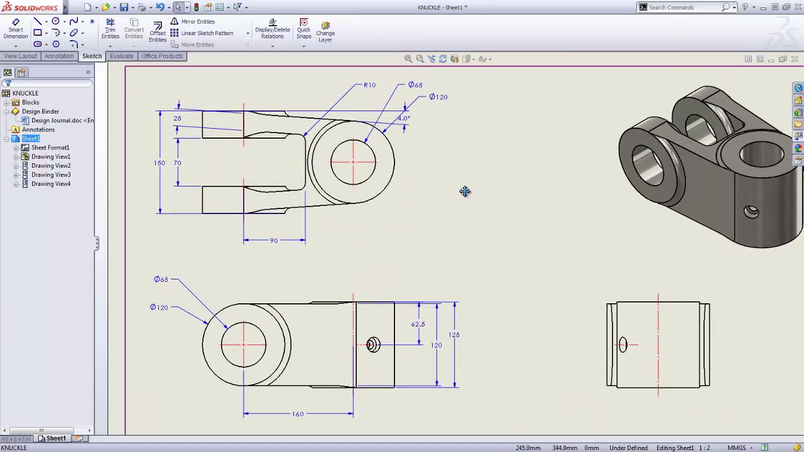Expand the Drawing View1 node
The height and width of the screenshot is (452, 804).
point(16,157)
